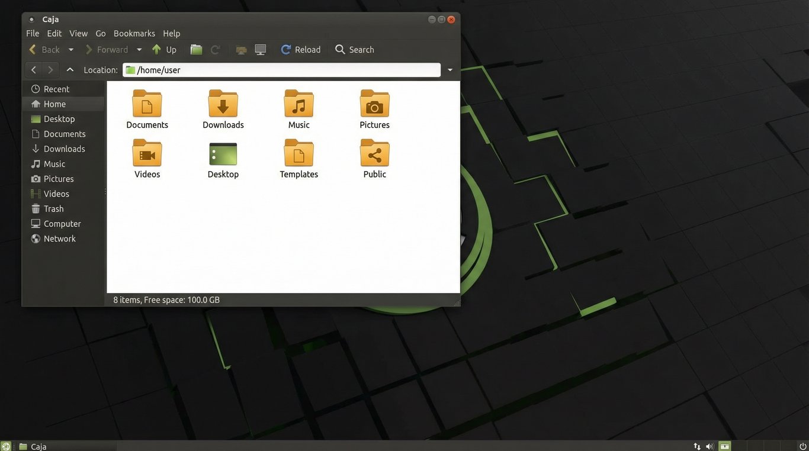Open the location bar dropdown arrow
This screenshot has width=809, height=451.
pos(450,69)
